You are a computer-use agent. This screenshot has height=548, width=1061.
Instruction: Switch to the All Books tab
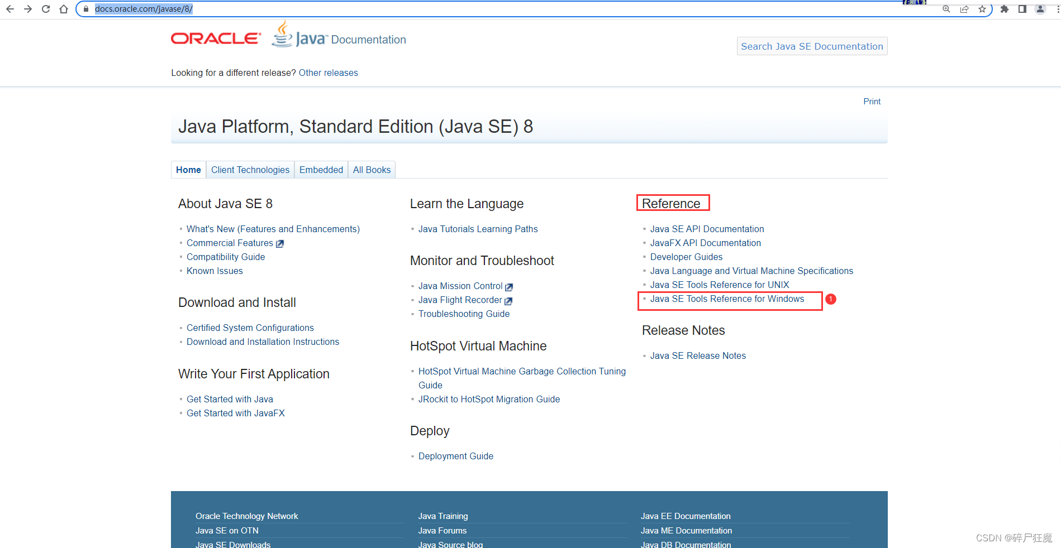click(372, 170)
